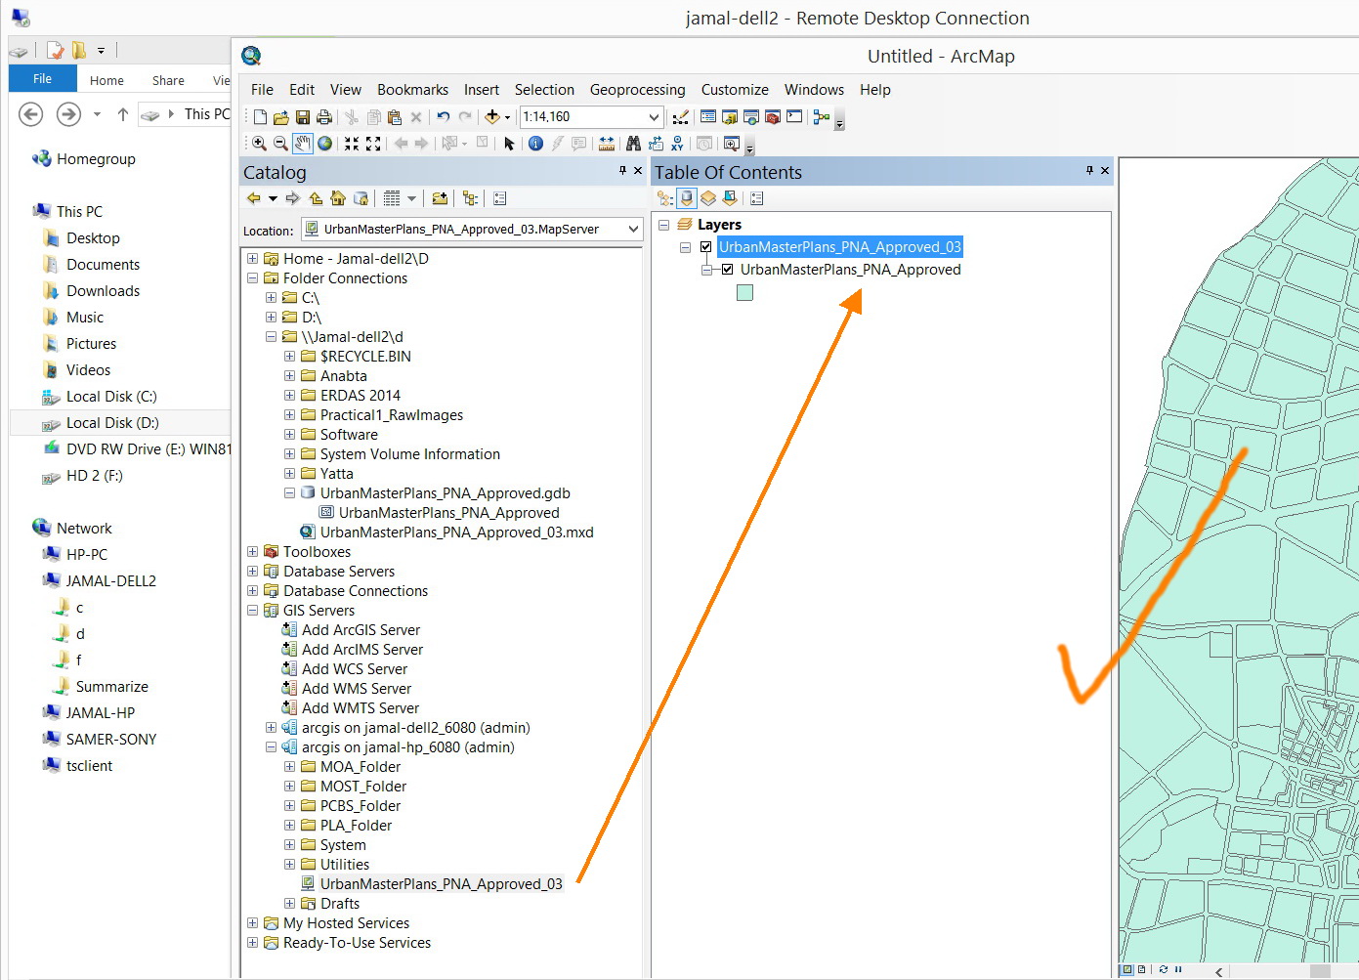Click List By Selection icon in TOC

pos(730,198)
